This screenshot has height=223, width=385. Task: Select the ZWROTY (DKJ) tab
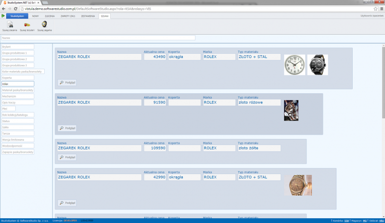click(x=67, y=16)
